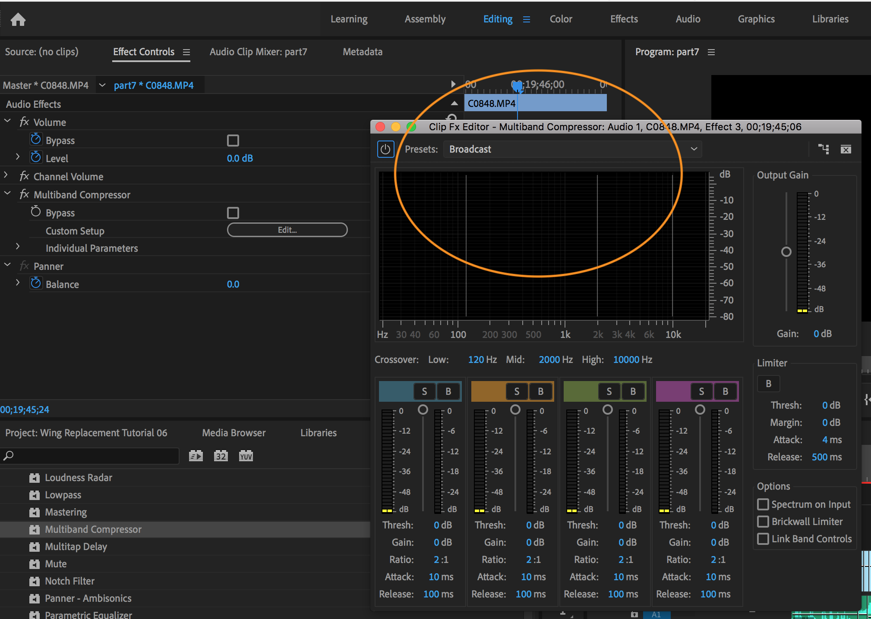Enable Bypass on the Multiband Compressor
This screenshot has width=871, height=619.
point(233,212)
